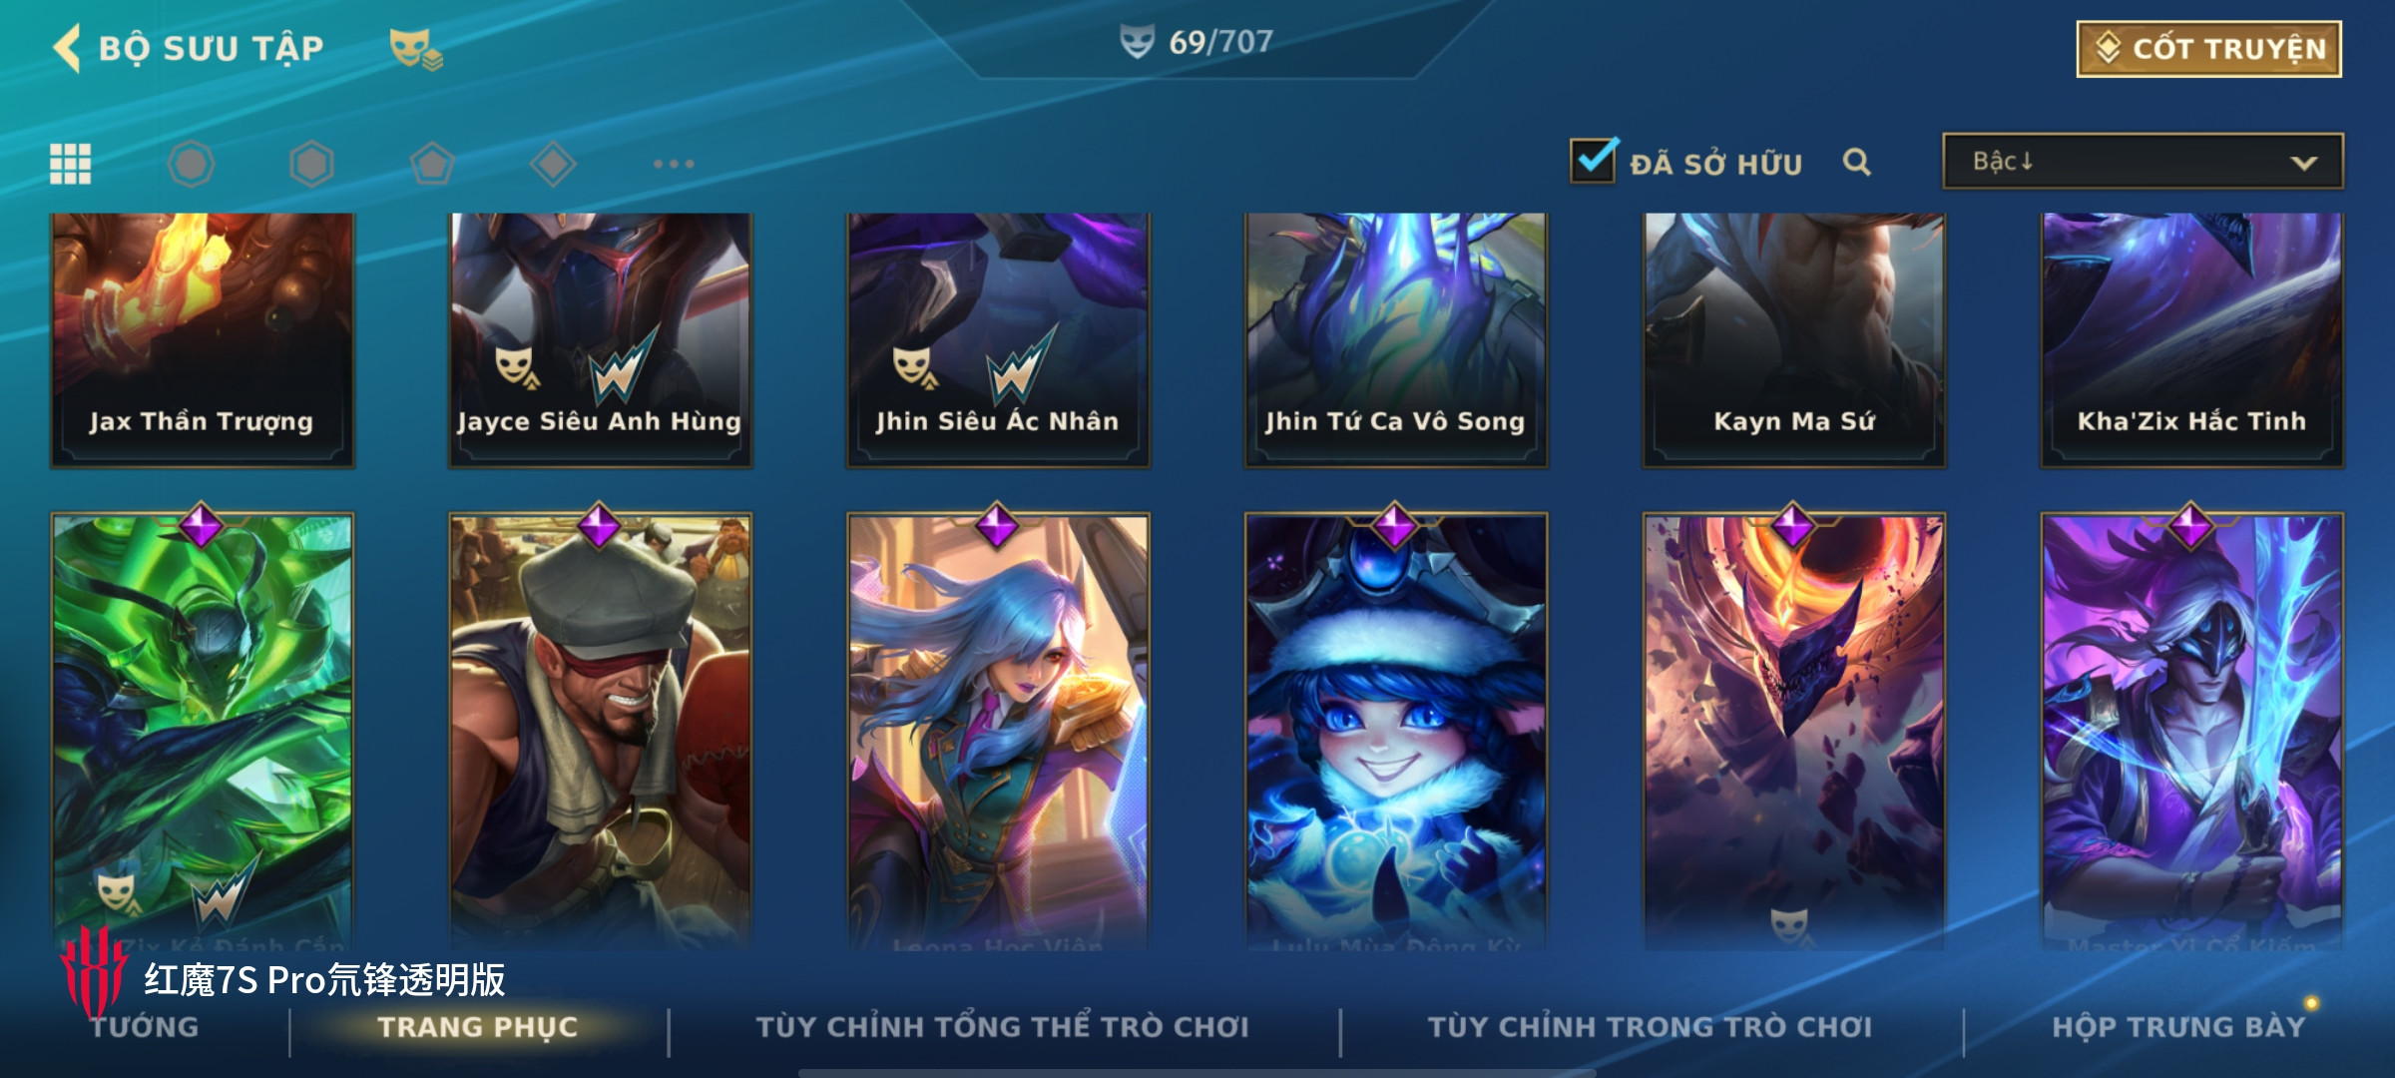Pick the pentagon rarity filter icon
Screen dimensions: 2395x1078
pyautogui.click(x=432, y=164)
